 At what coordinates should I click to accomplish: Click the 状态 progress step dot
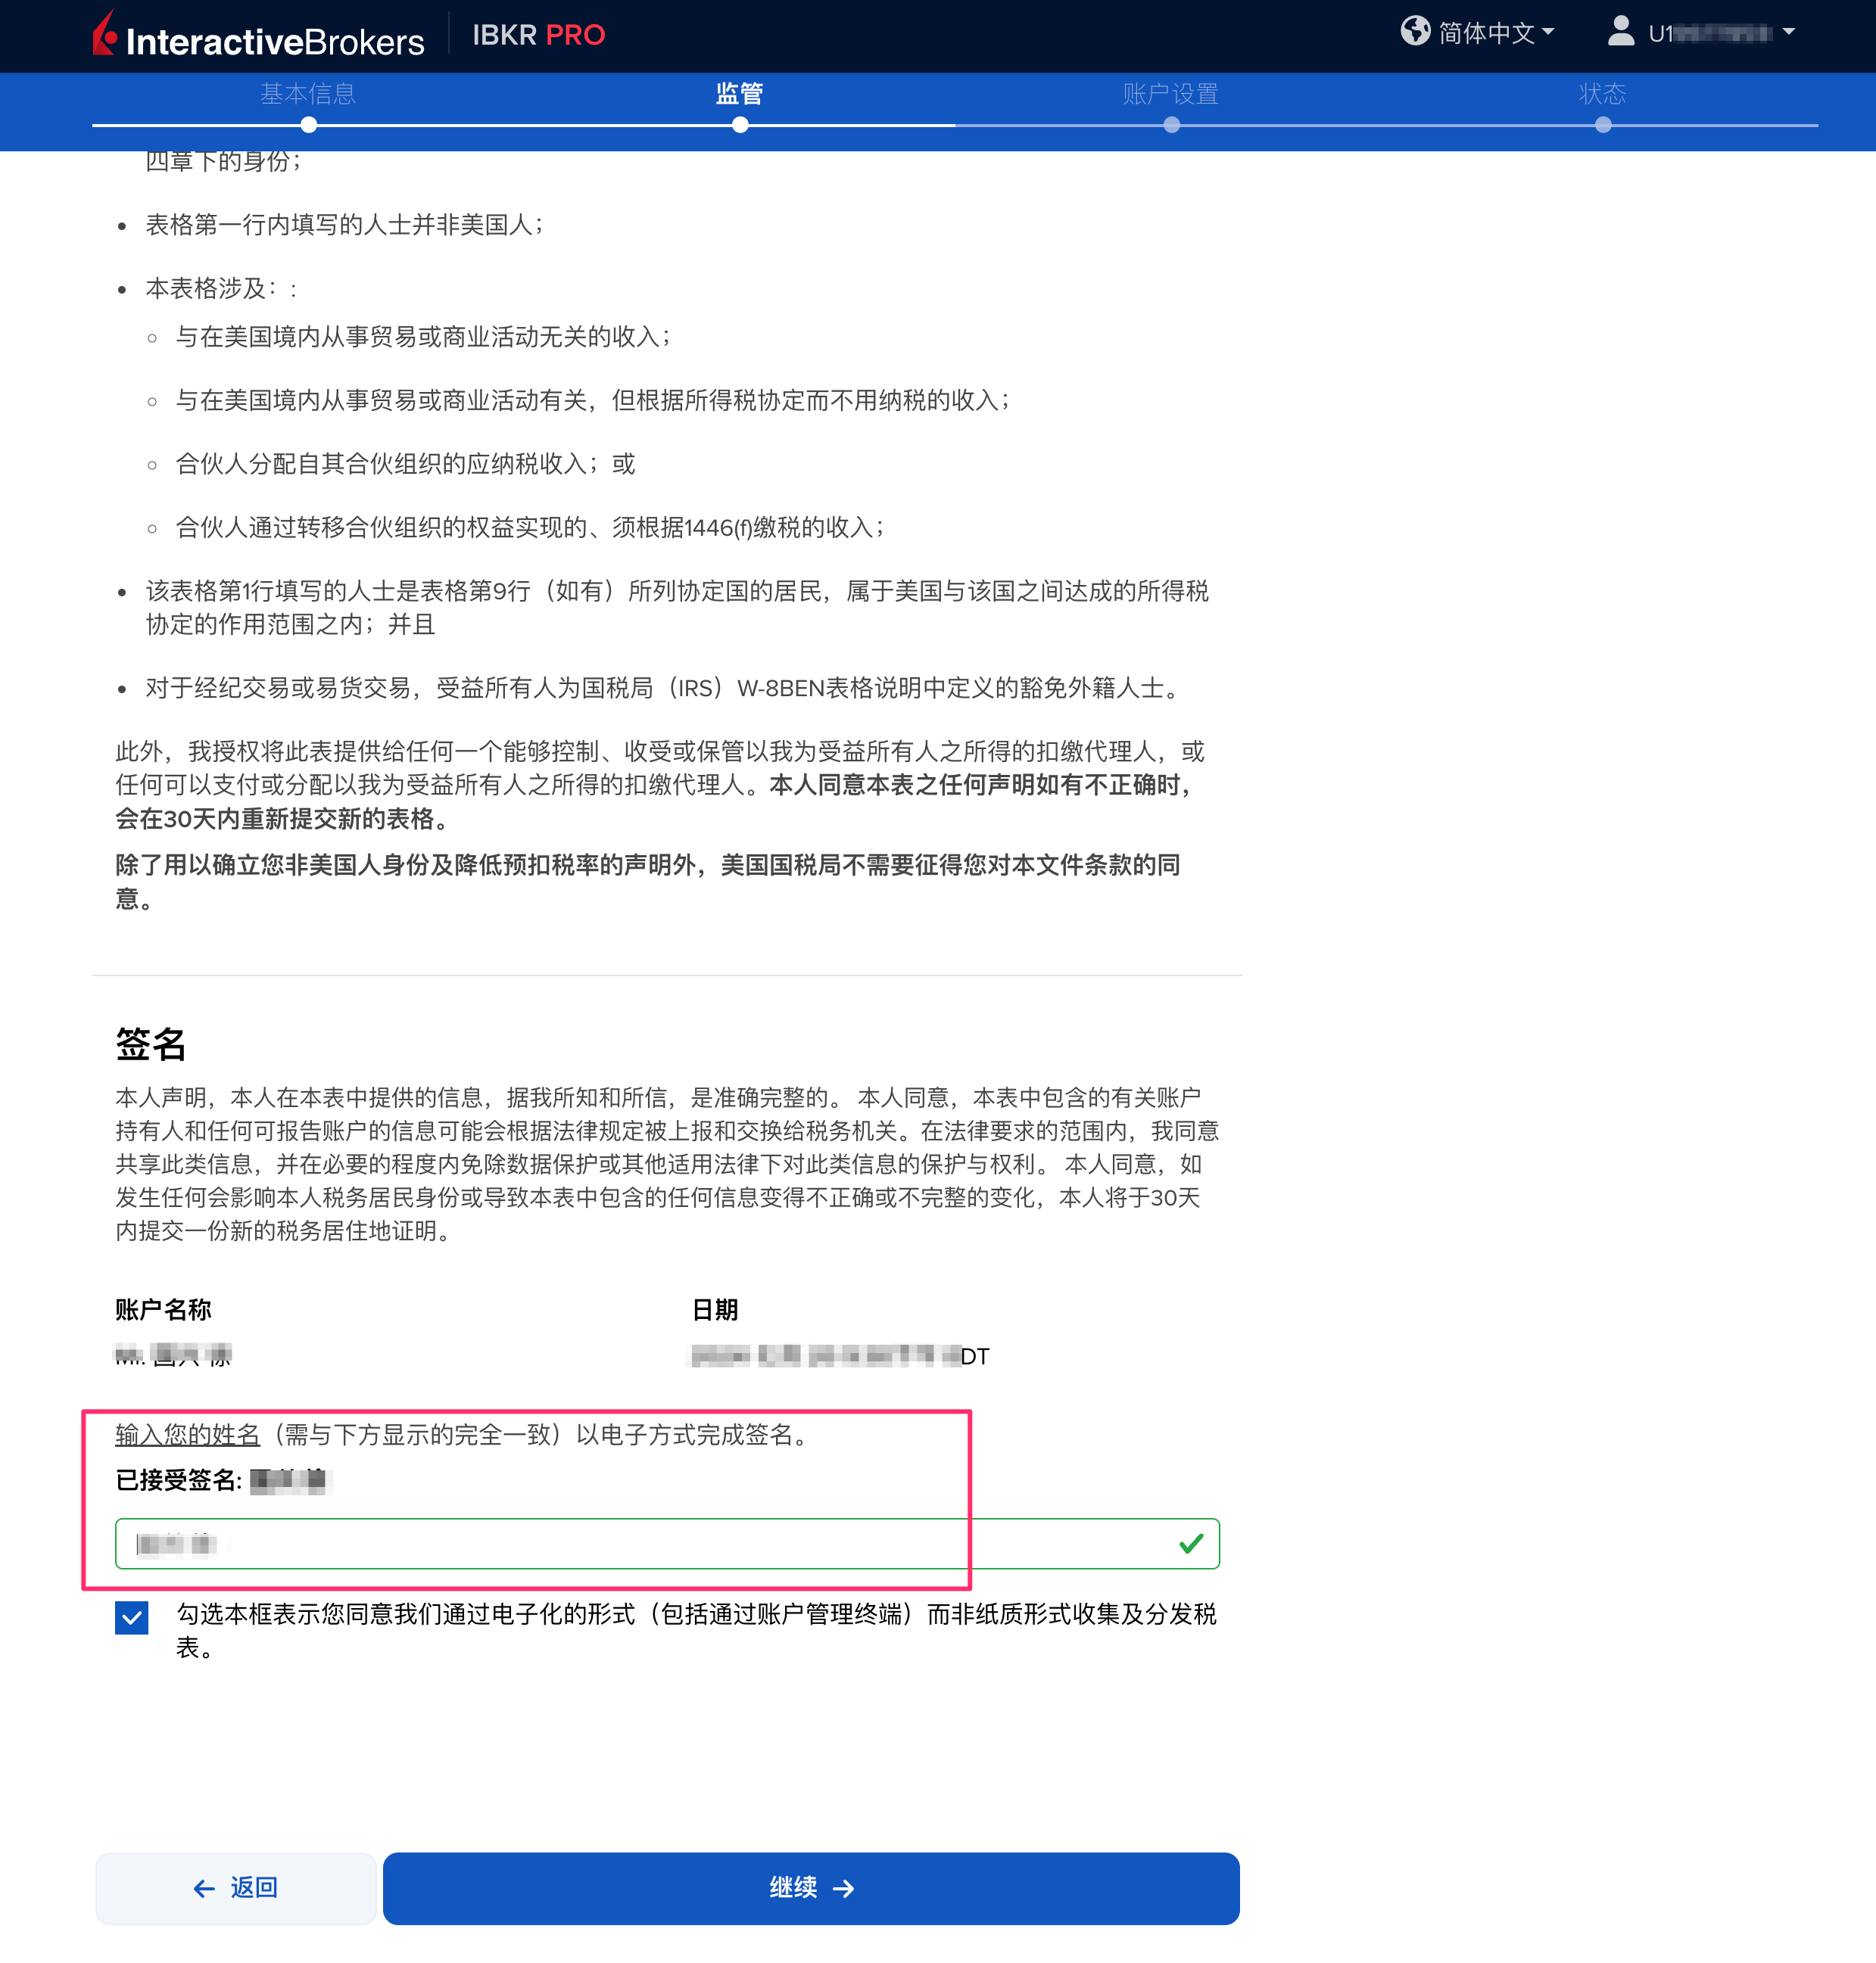pyautogui.click(x=1603, y=126)
